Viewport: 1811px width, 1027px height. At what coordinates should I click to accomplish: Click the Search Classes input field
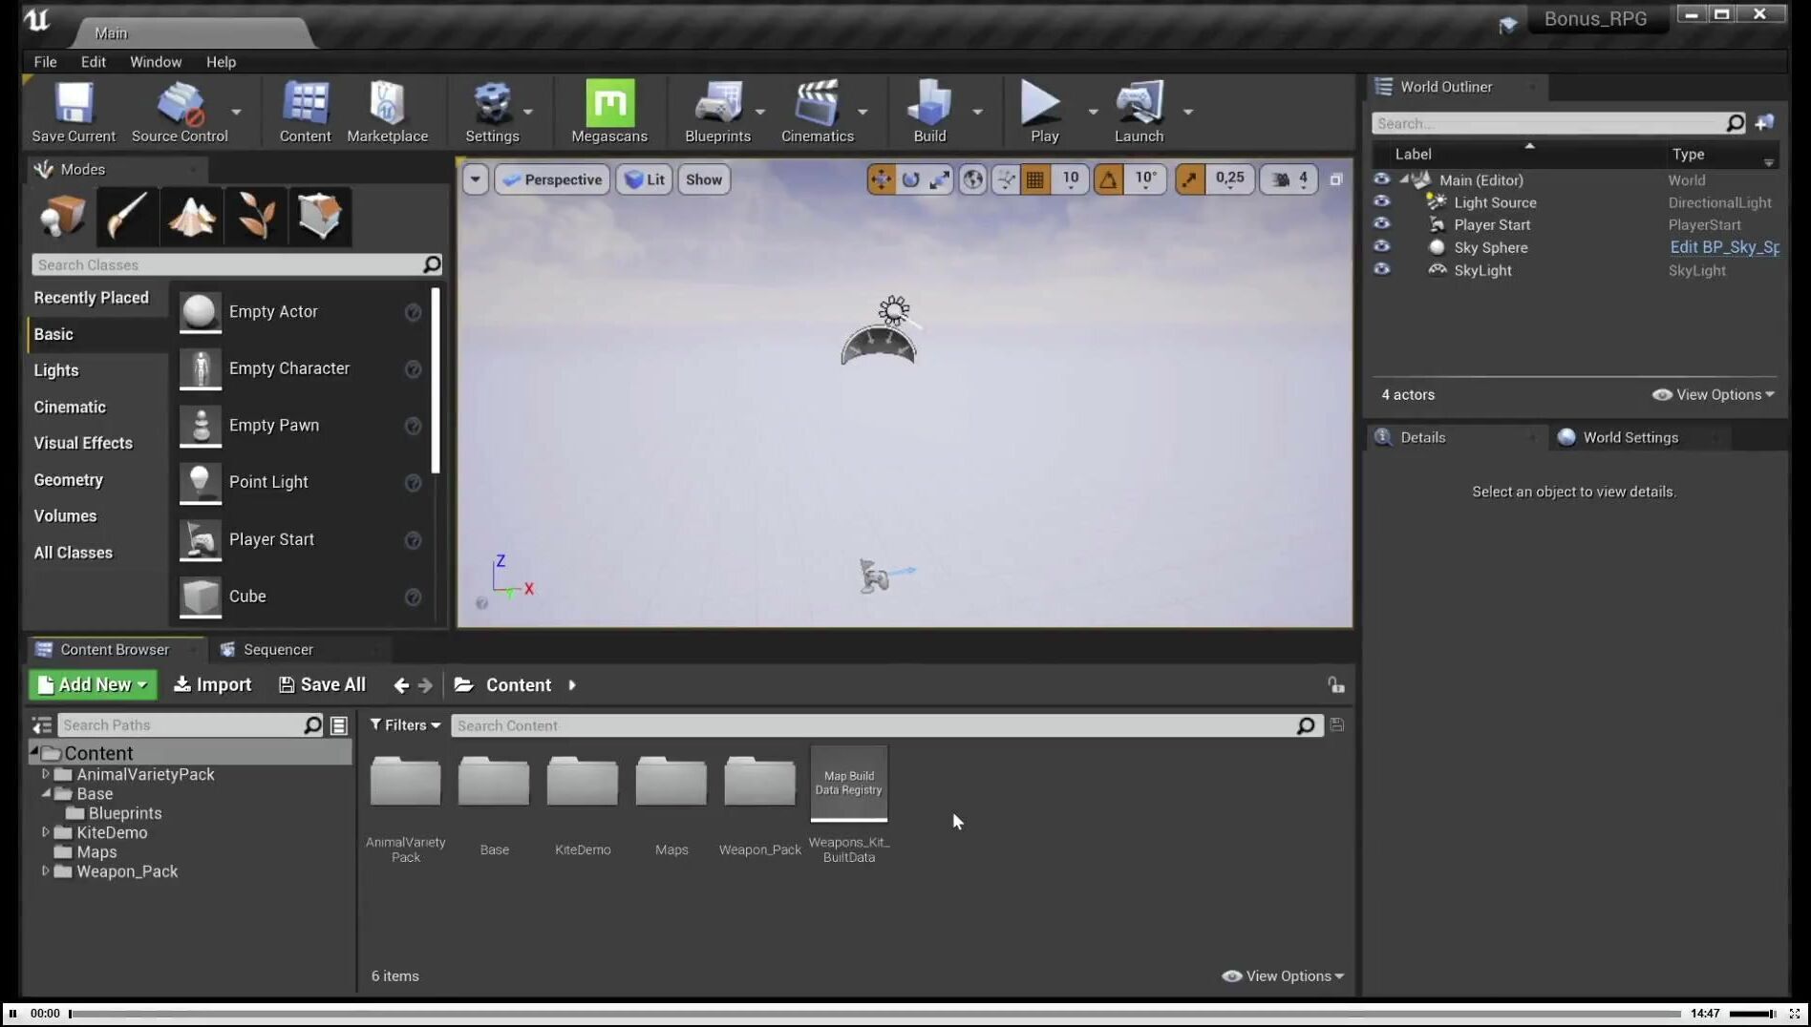[226, 264]
